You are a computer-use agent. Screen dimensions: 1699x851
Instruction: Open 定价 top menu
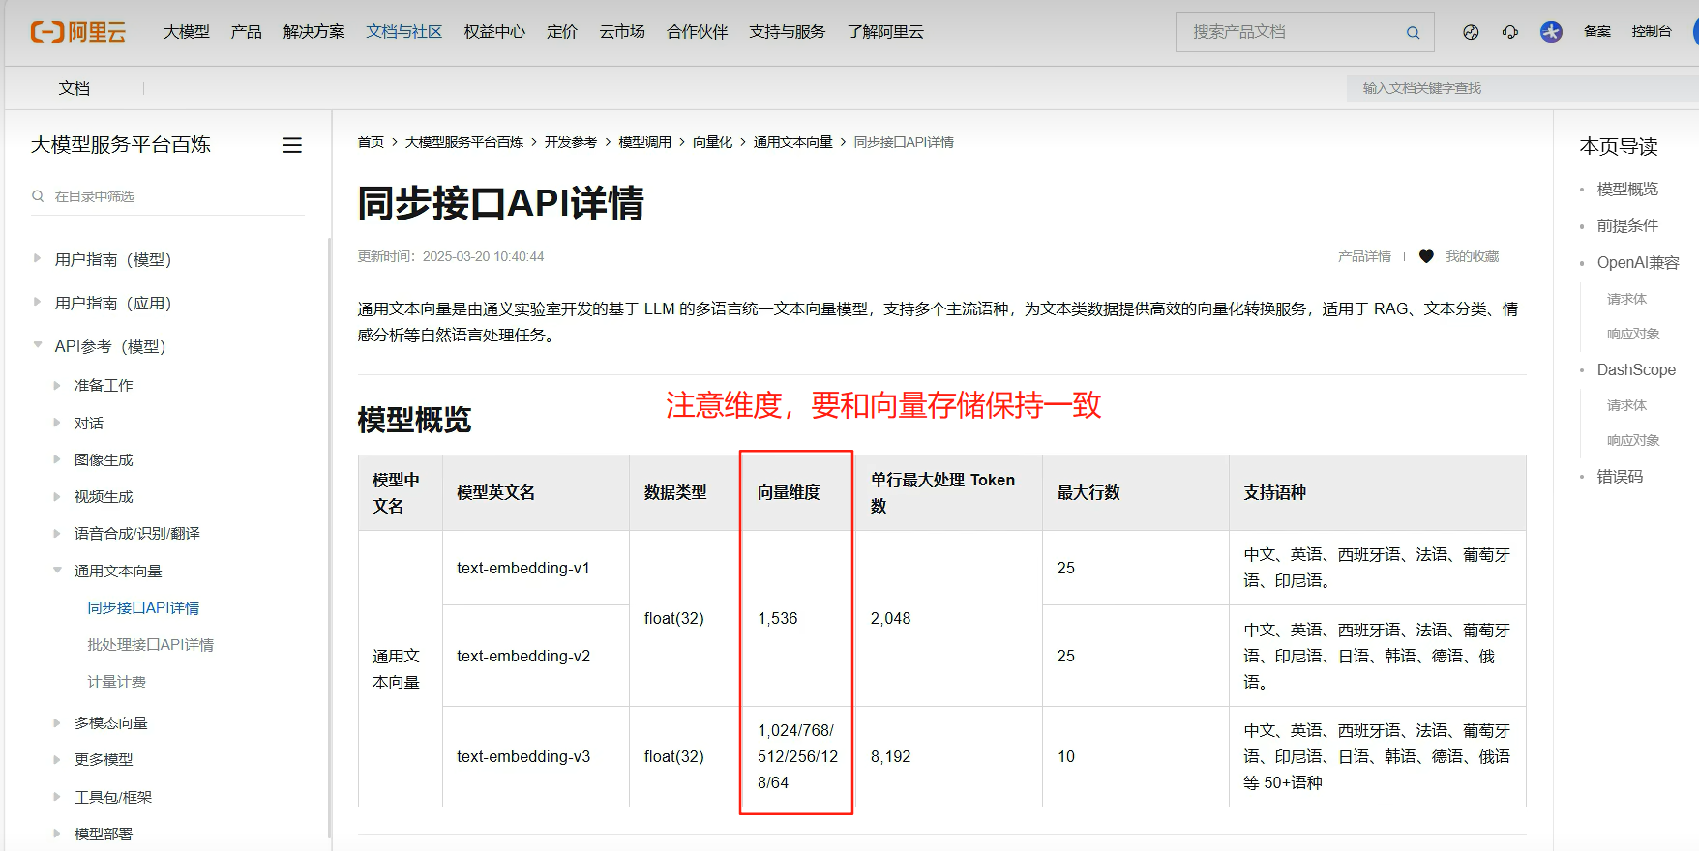pyautogui.click(x=561, y=32)
